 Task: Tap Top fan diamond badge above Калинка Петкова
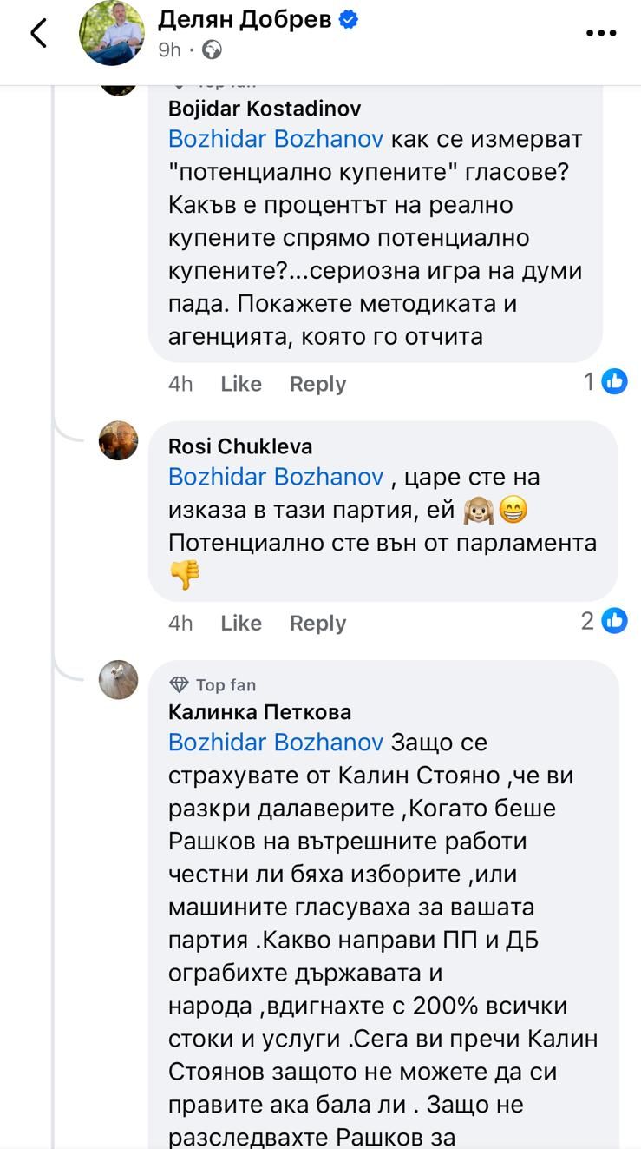180,685
